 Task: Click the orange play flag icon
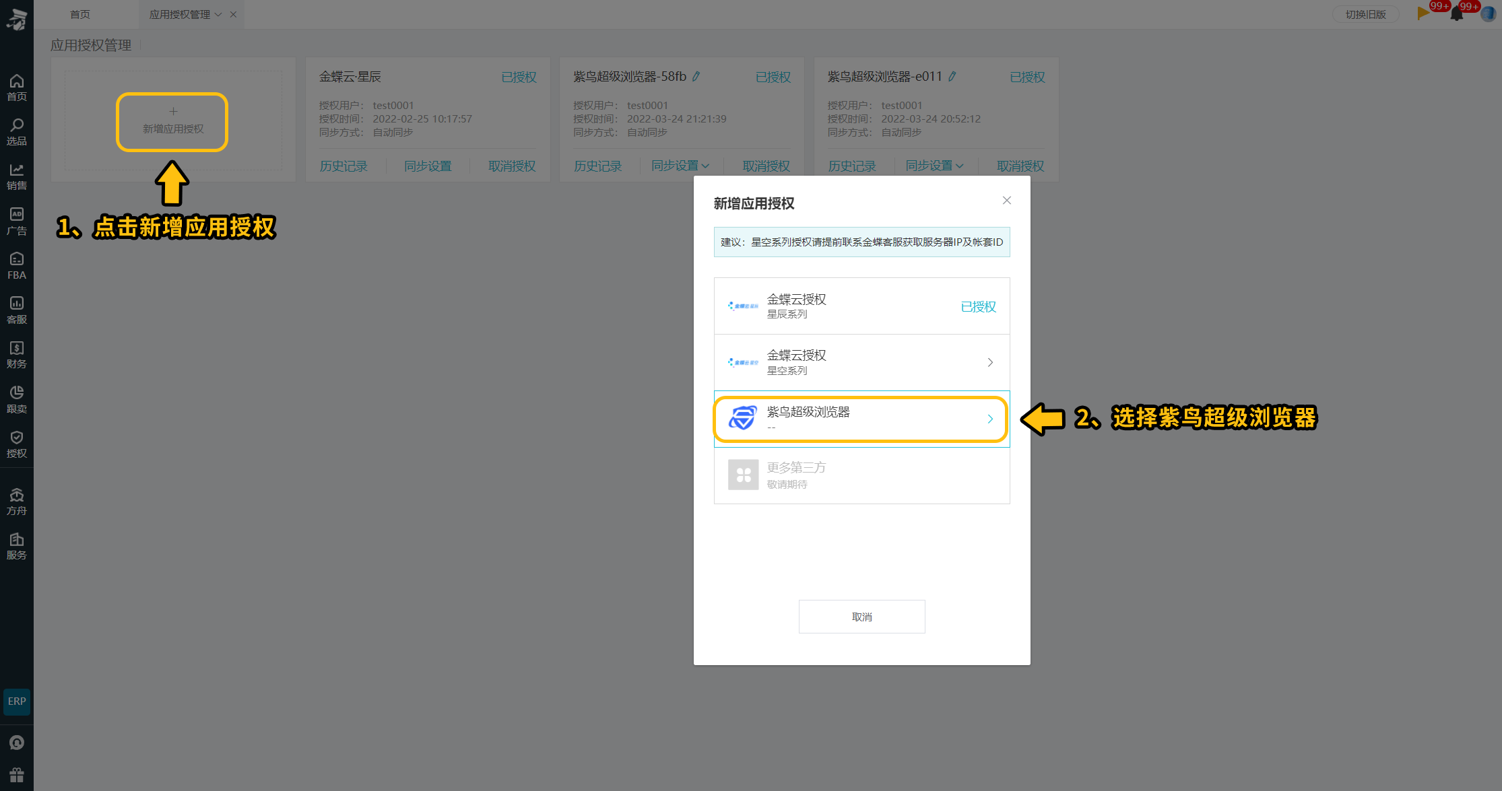pos(1423,13)
